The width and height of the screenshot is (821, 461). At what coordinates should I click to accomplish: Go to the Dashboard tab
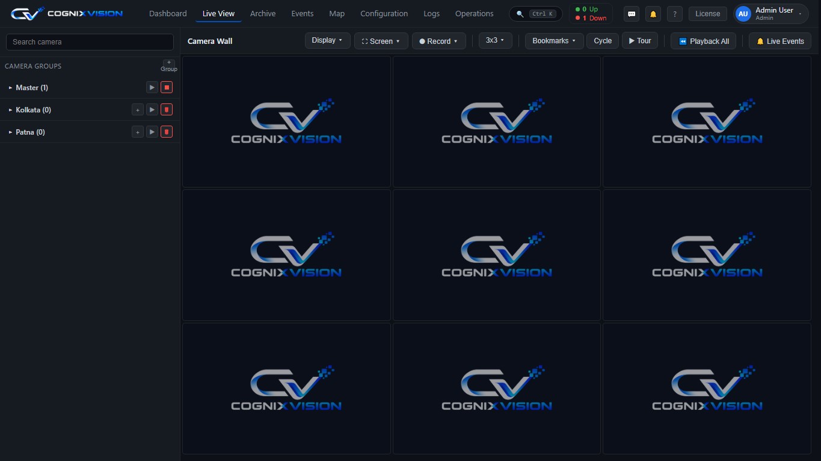point(168,13)
